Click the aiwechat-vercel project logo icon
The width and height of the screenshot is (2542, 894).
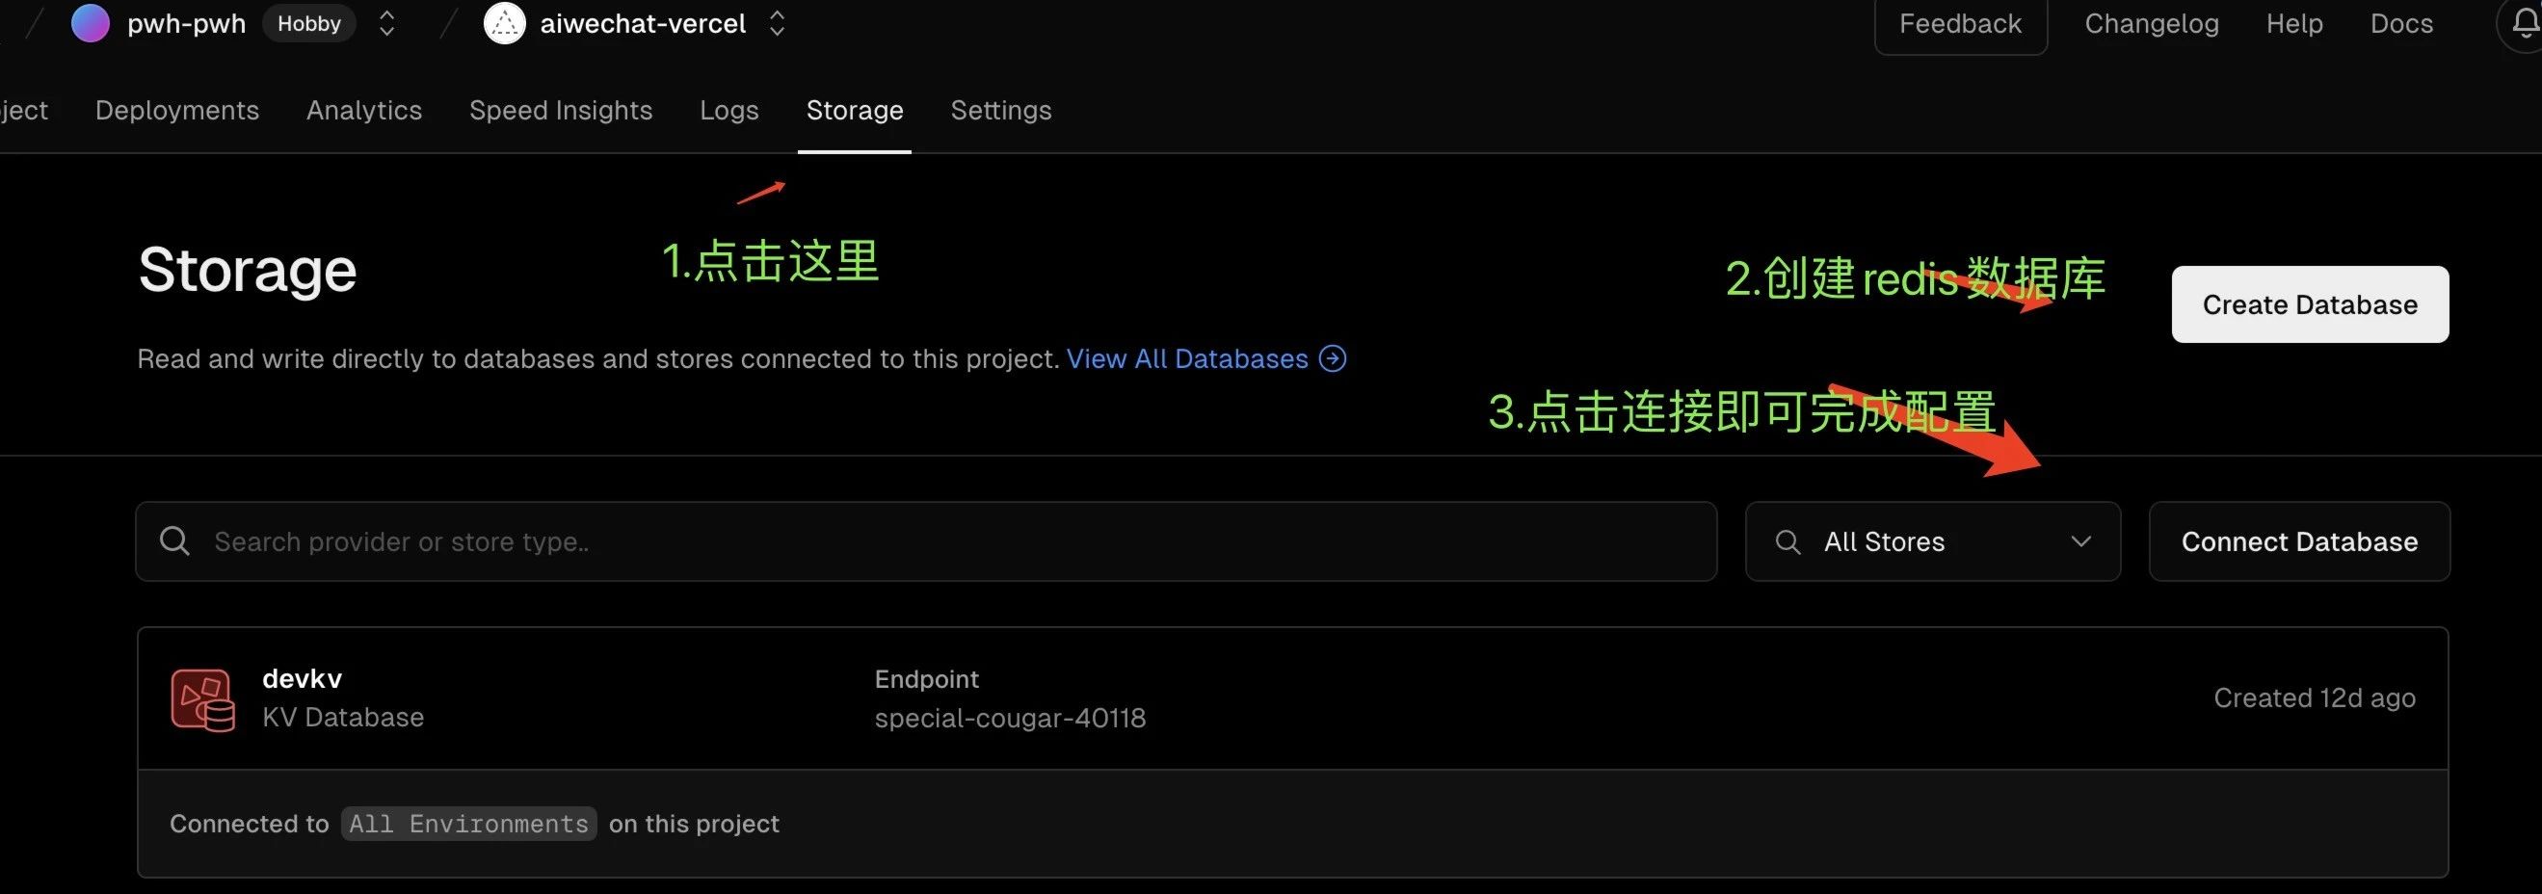(504, 23)
